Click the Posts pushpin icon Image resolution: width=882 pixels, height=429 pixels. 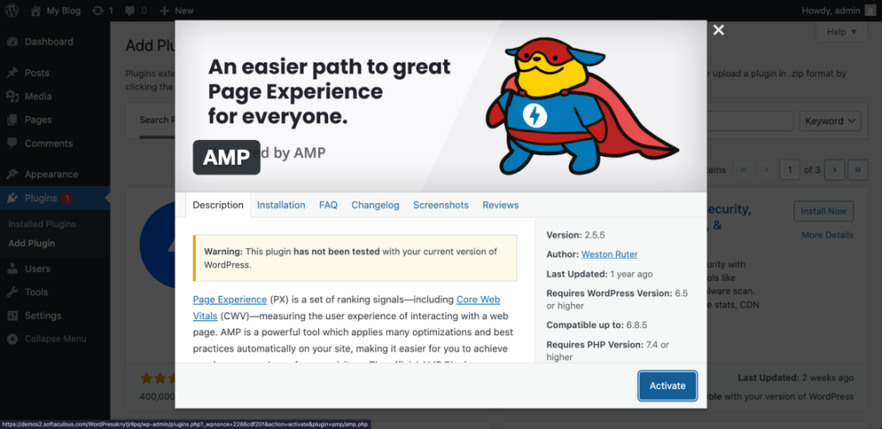(13, 73)
